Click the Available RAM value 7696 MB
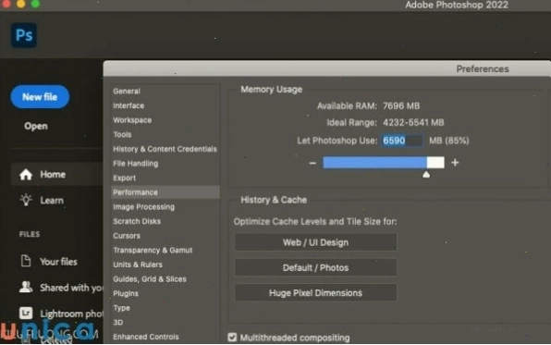 pos(401,105)
